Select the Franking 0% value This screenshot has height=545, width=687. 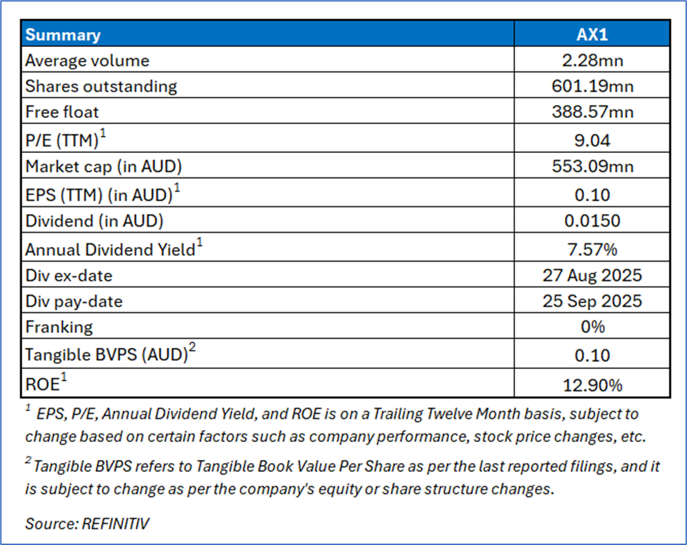click(592, 328)
